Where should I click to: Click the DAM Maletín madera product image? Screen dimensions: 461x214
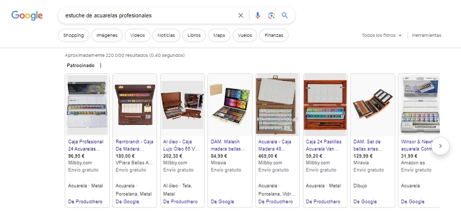click(x=230, y=105)
